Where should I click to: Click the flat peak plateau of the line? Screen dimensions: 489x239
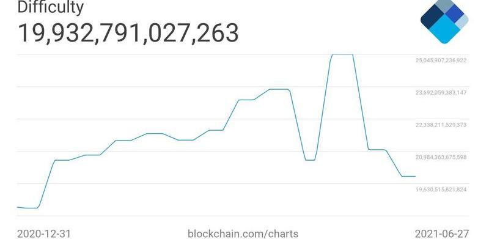pyautogui.click(x=342, y=54)
